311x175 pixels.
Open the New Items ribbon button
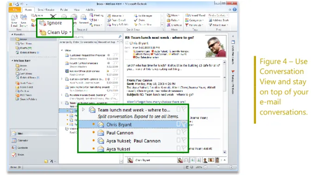[24, 20]
